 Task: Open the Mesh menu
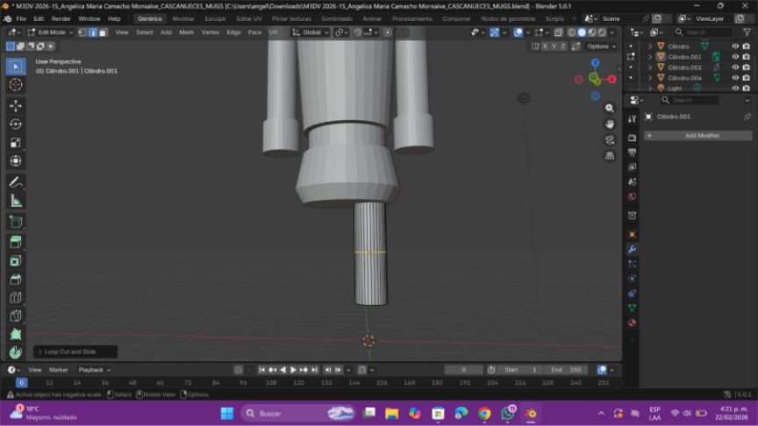(186, 32)
